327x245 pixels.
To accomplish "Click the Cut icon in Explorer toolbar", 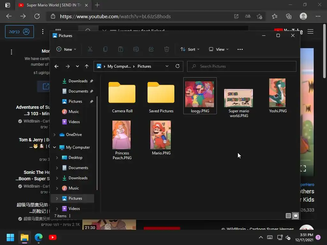I will click(x=90, y=49).
